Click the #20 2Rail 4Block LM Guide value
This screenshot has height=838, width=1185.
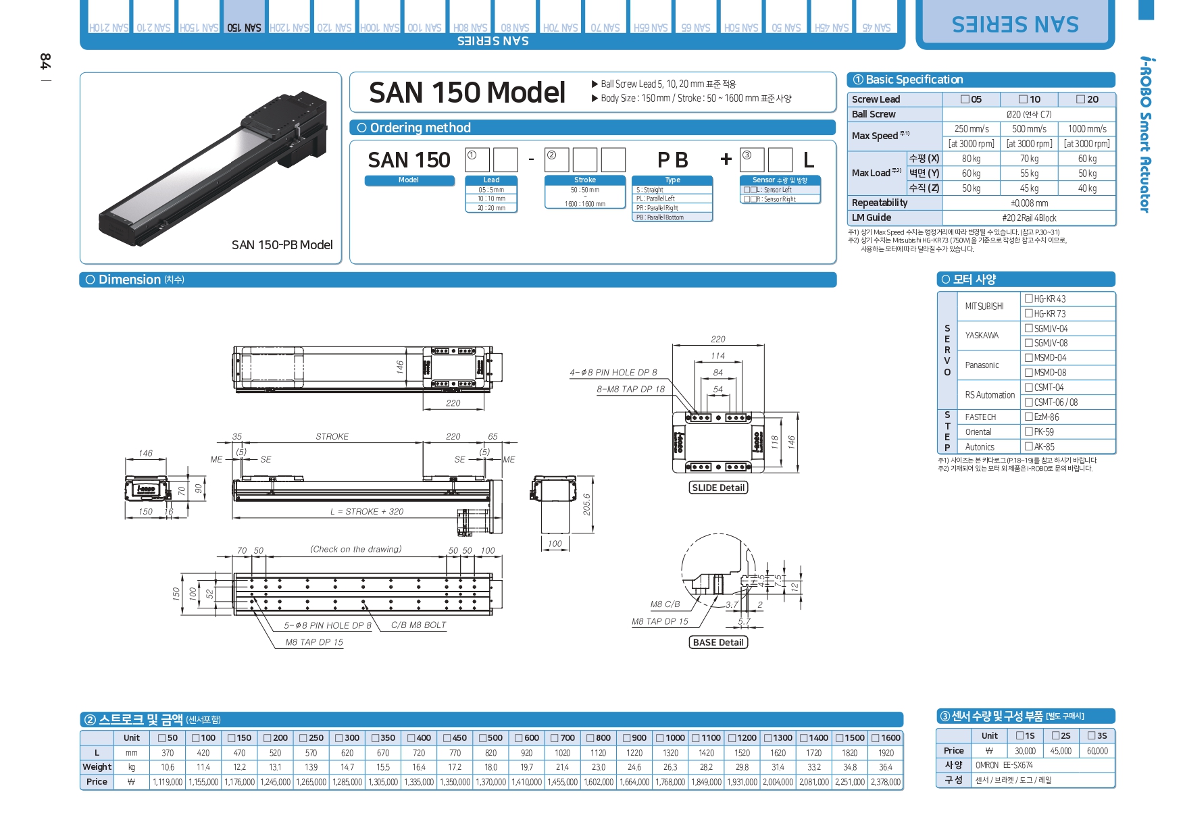[1029, 218]
